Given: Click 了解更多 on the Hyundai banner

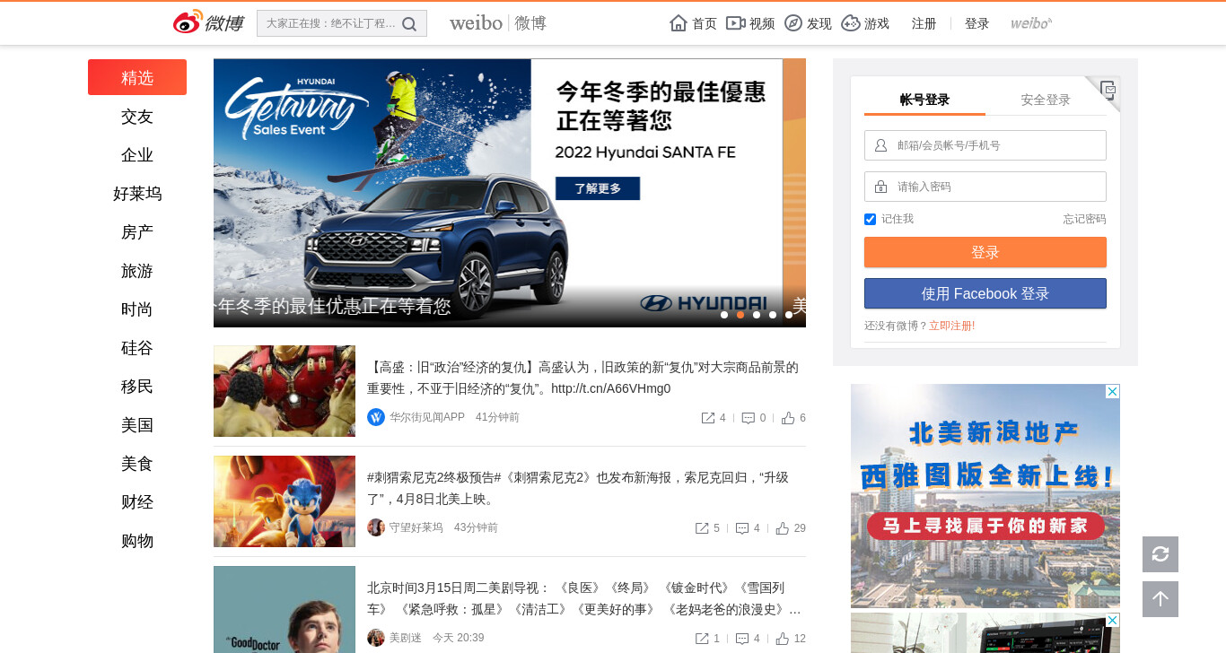Looking at the screenshot, I should pos(598,188).
